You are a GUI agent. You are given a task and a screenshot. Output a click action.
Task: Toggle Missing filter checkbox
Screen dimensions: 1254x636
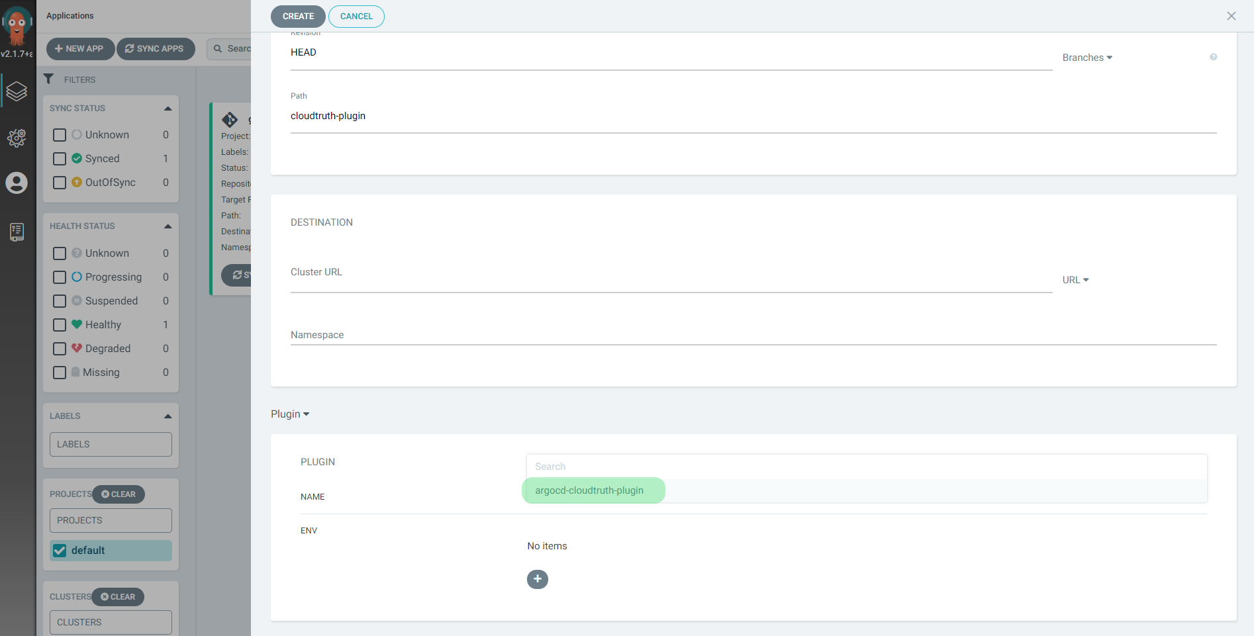pyautogui.click(x=60, y=373)
